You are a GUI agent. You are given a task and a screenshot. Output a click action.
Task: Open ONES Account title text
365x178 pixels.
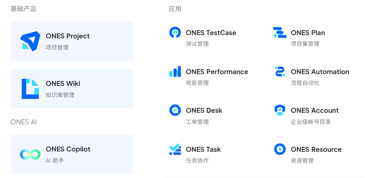coord(315,110)
